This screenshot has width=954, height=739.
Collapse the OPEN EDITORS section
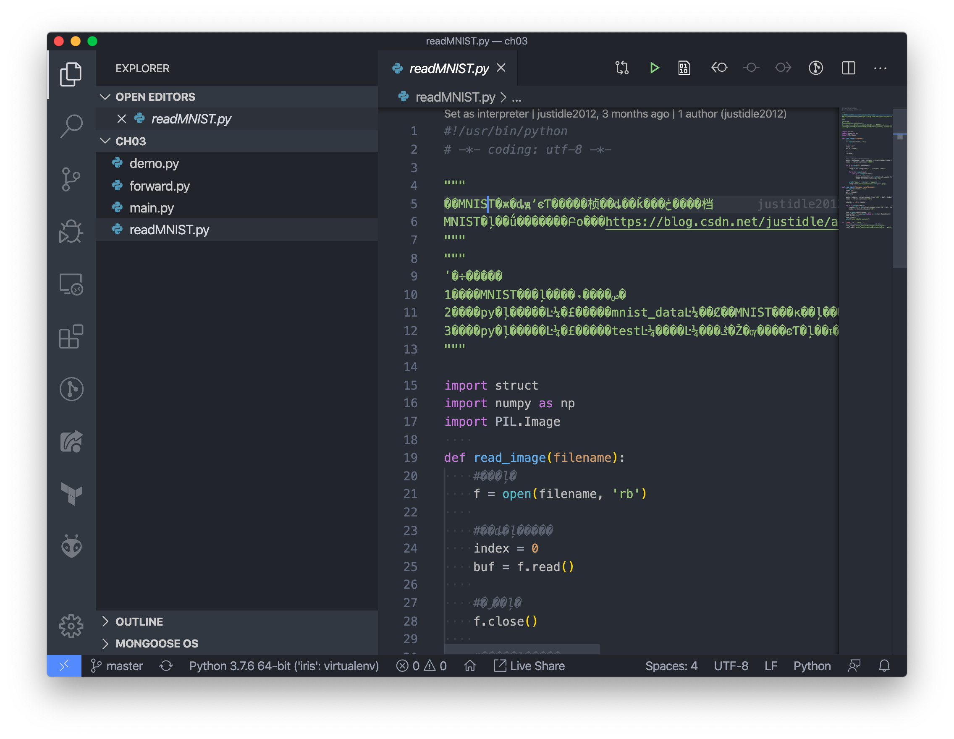(155, 97)
